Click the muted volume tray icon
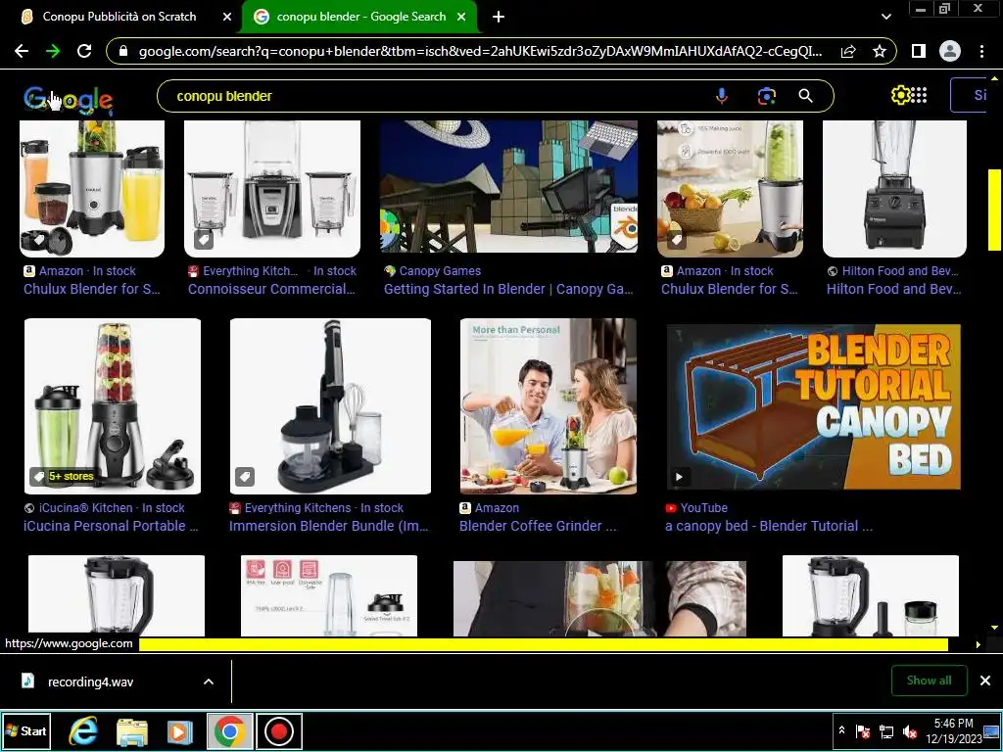This screenshot has height=752, width=1003. click(x=910, y=731)
